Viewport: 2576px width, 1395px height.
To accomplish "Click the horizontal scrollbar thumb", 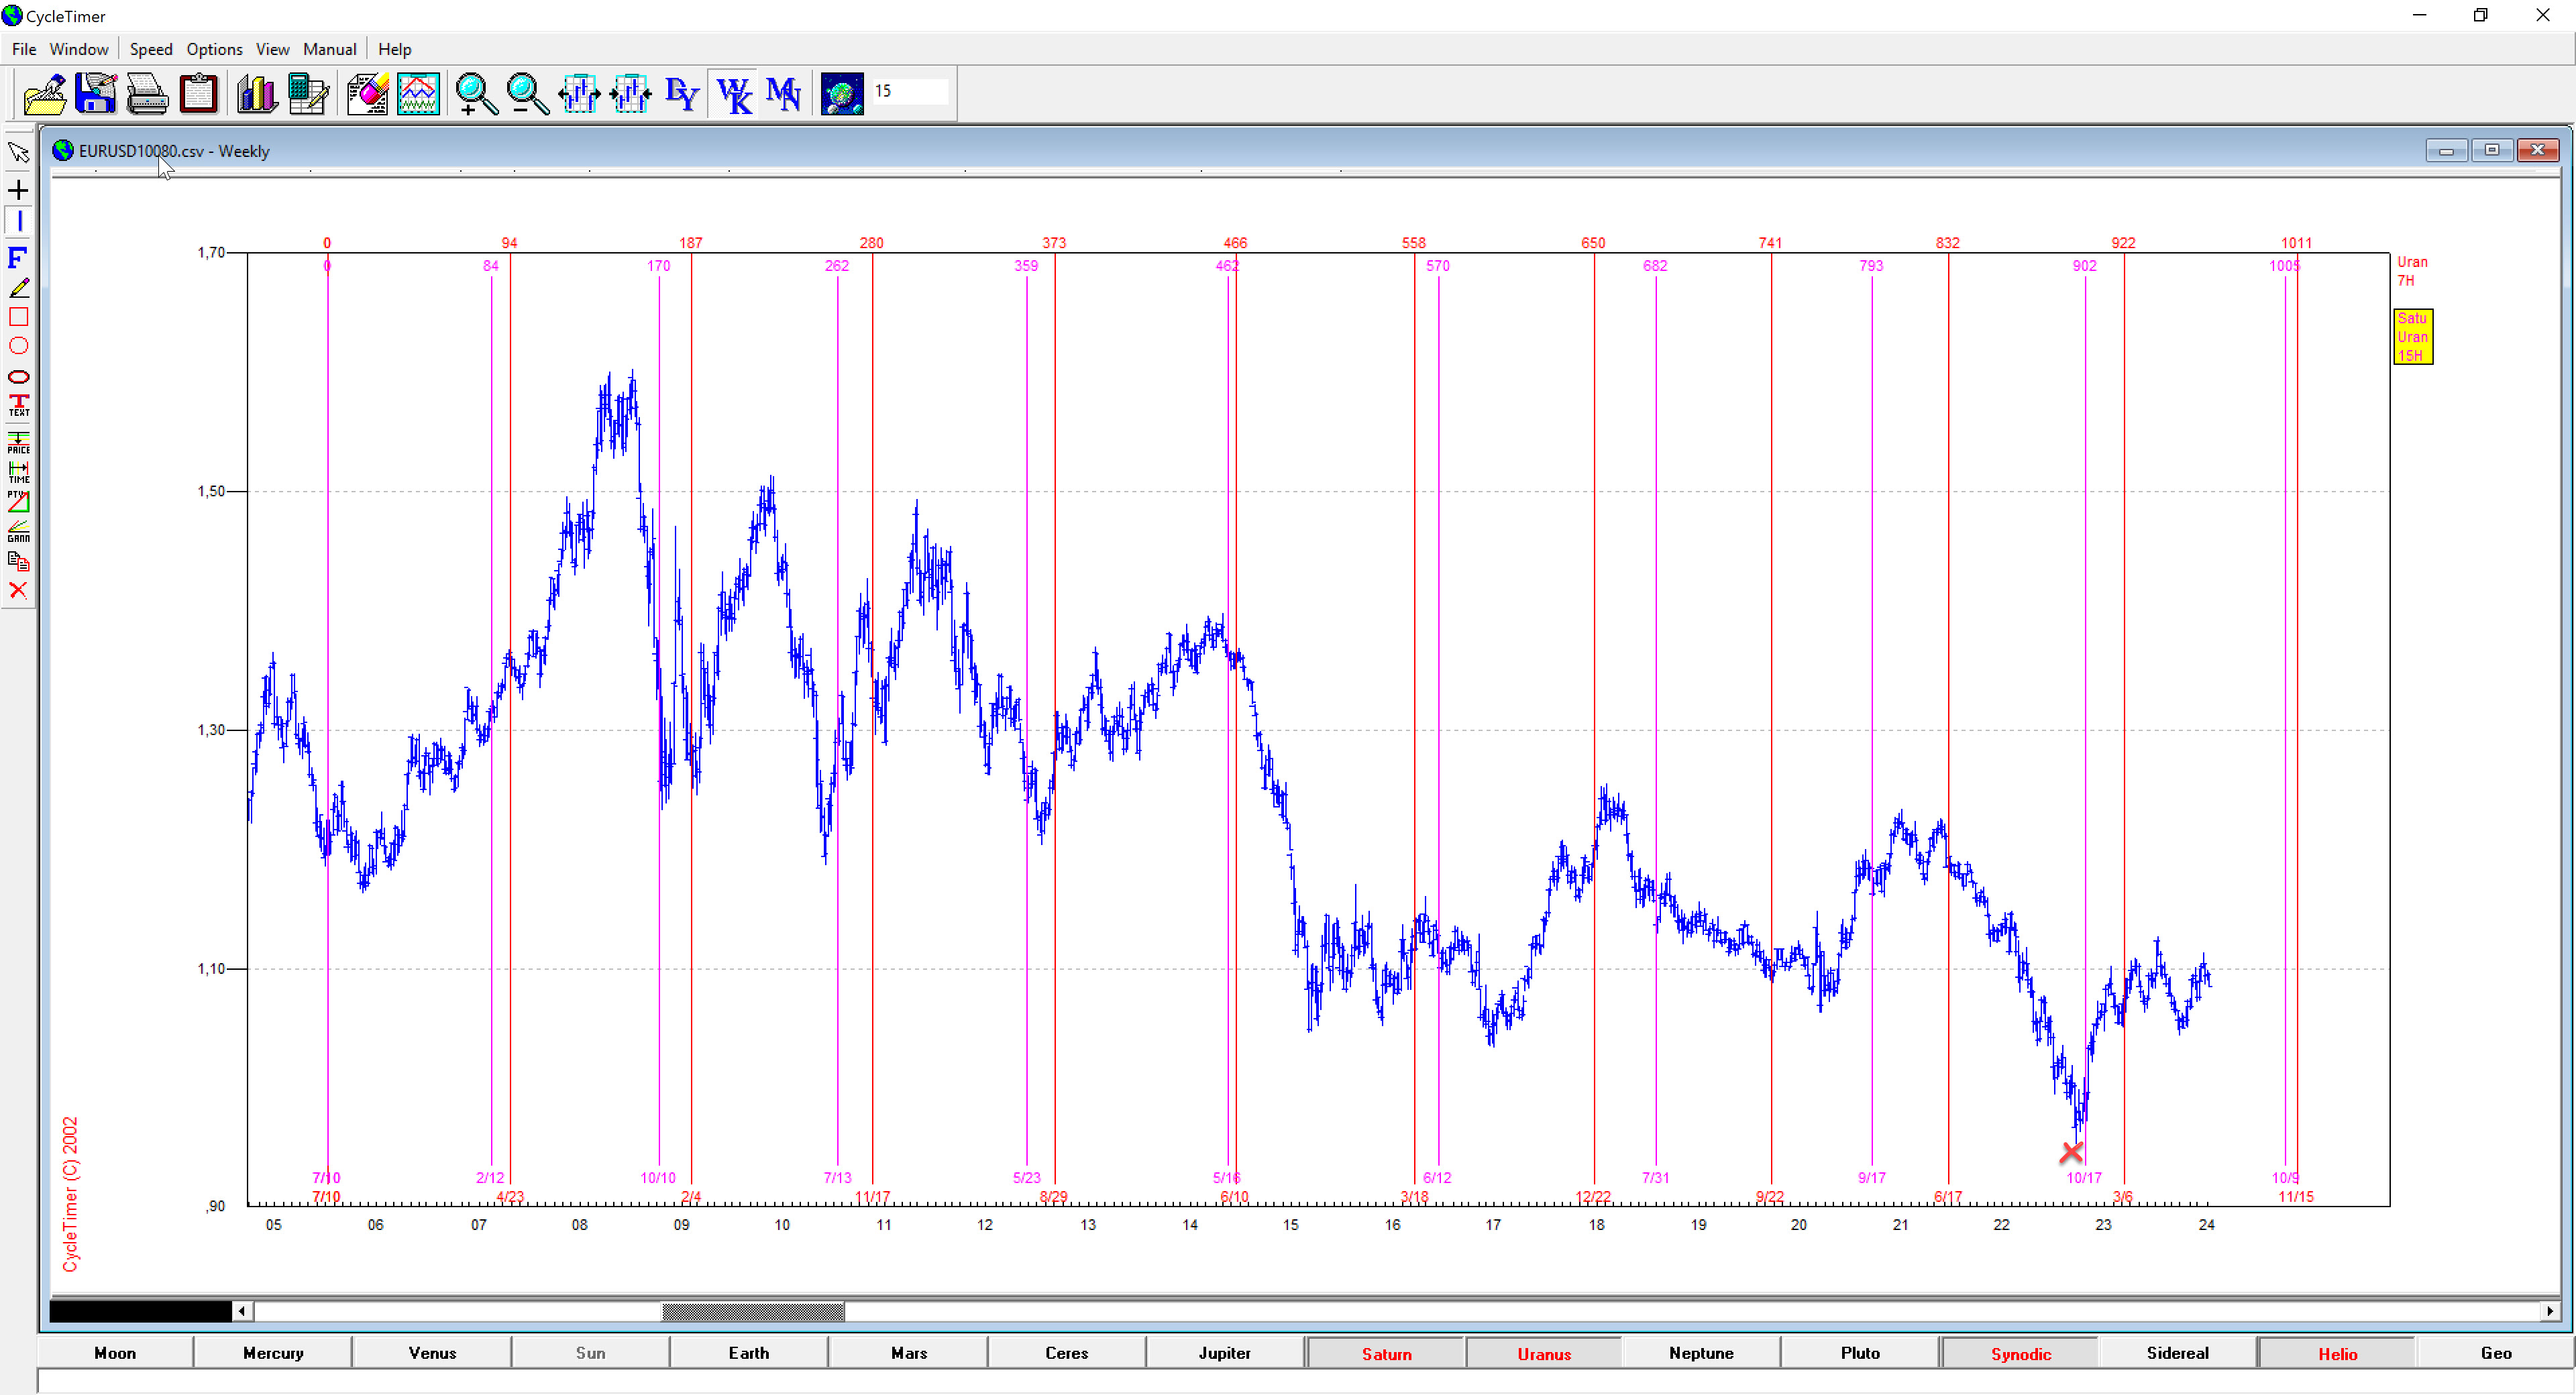I will point(752,1310).
